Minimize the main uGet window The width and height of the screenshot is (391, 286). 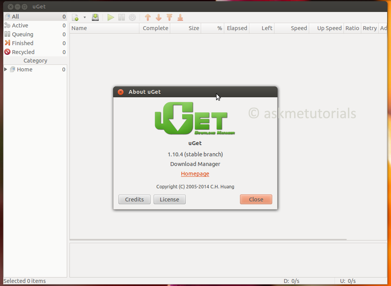point(17,7)
